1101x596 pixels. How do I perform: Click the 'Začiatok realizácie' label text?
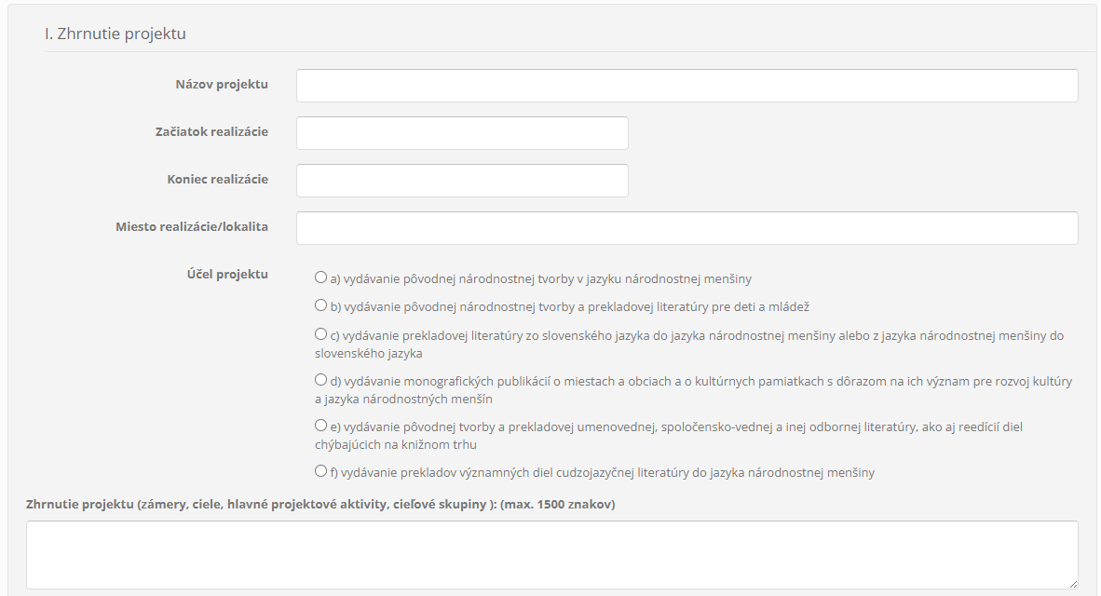[x=211, y=132]
